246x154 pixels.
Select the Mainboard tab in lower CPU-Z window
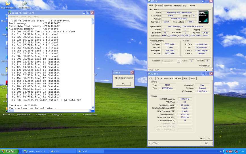coord(168,78)
